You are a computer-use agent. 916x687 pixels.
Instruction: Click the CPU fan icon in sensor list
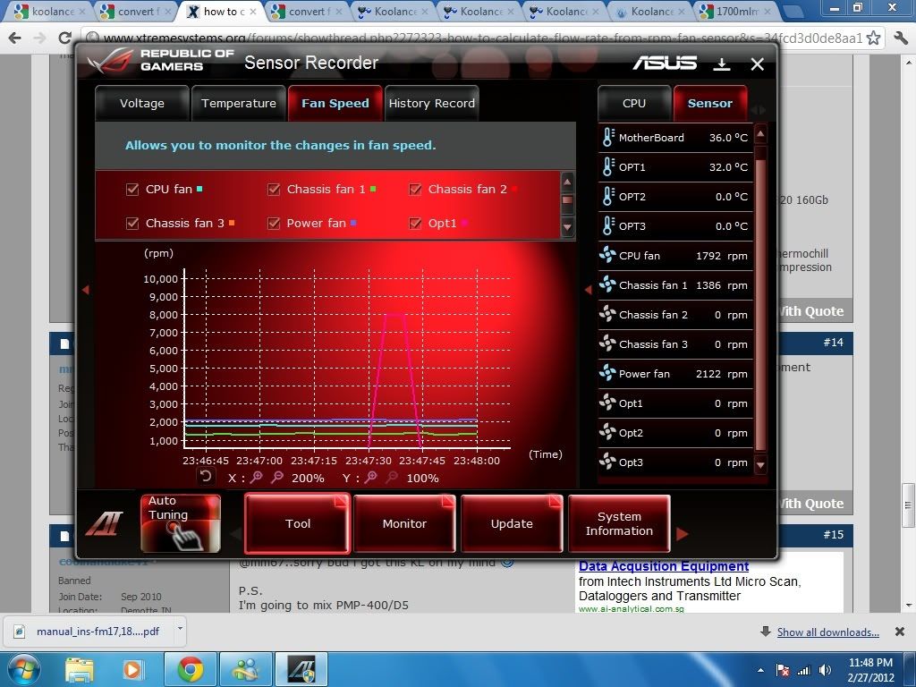point(607,256)
